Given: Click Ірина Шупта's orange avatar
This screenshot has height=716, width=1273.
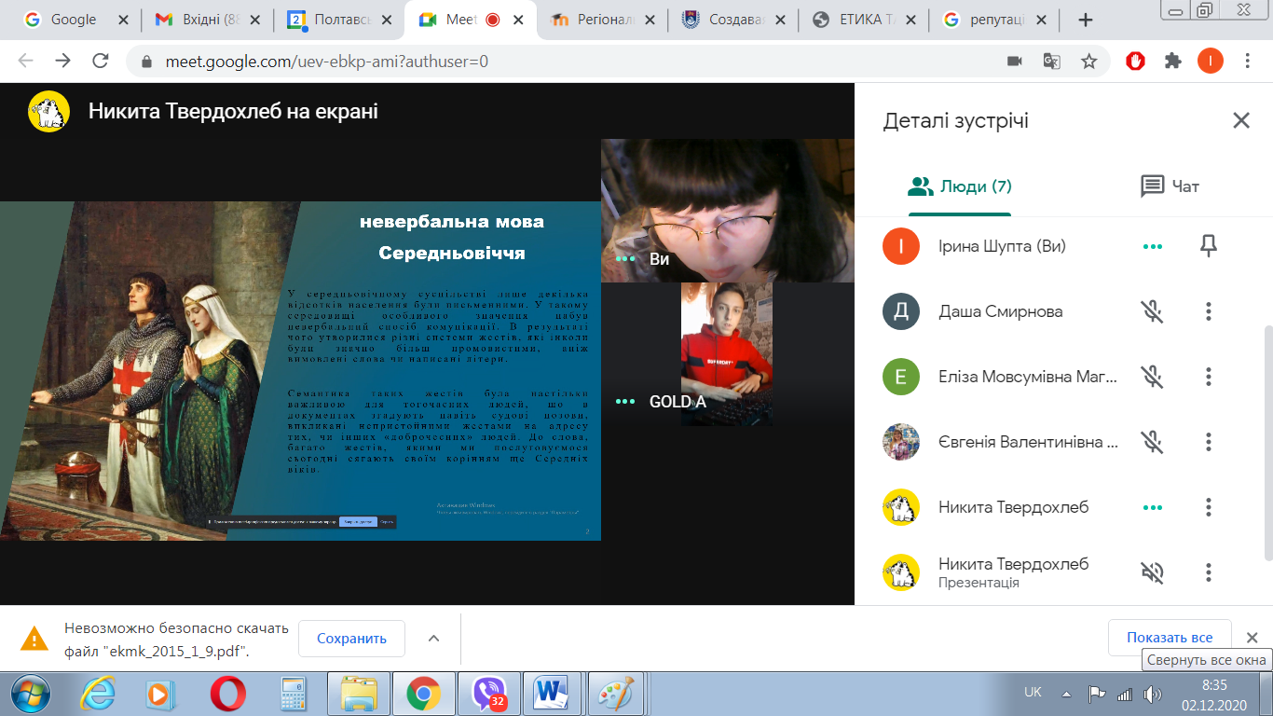Looking at the screenshot, I should (x=901, y=246).
